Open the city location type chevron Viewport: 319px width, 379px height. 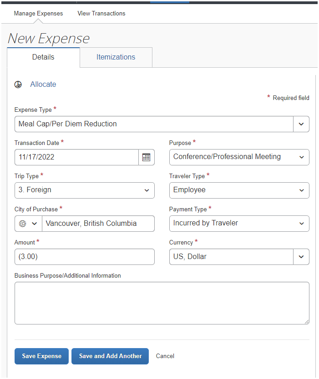[x=35, y=224]
